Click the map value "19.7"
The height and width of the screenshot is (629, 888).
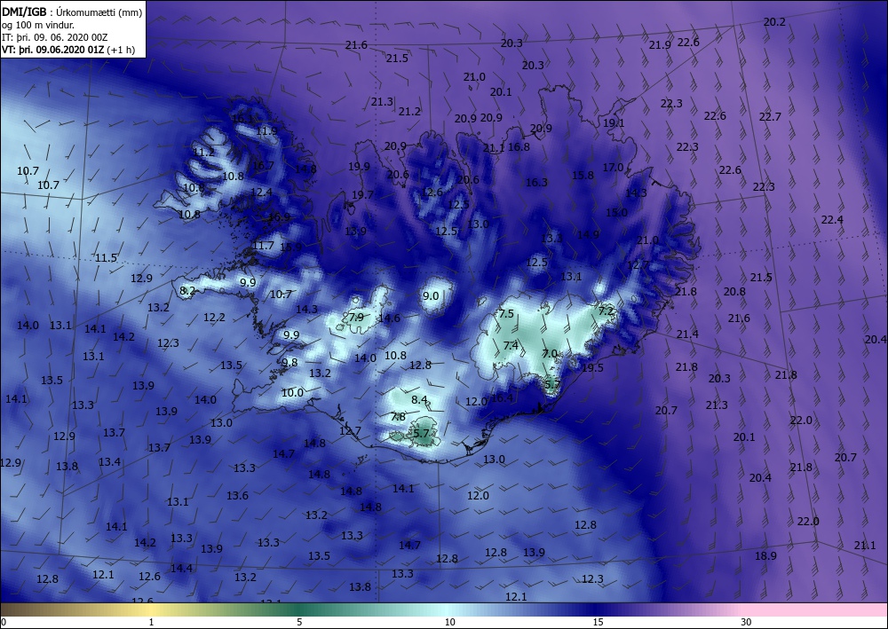(x=362, y=195)
